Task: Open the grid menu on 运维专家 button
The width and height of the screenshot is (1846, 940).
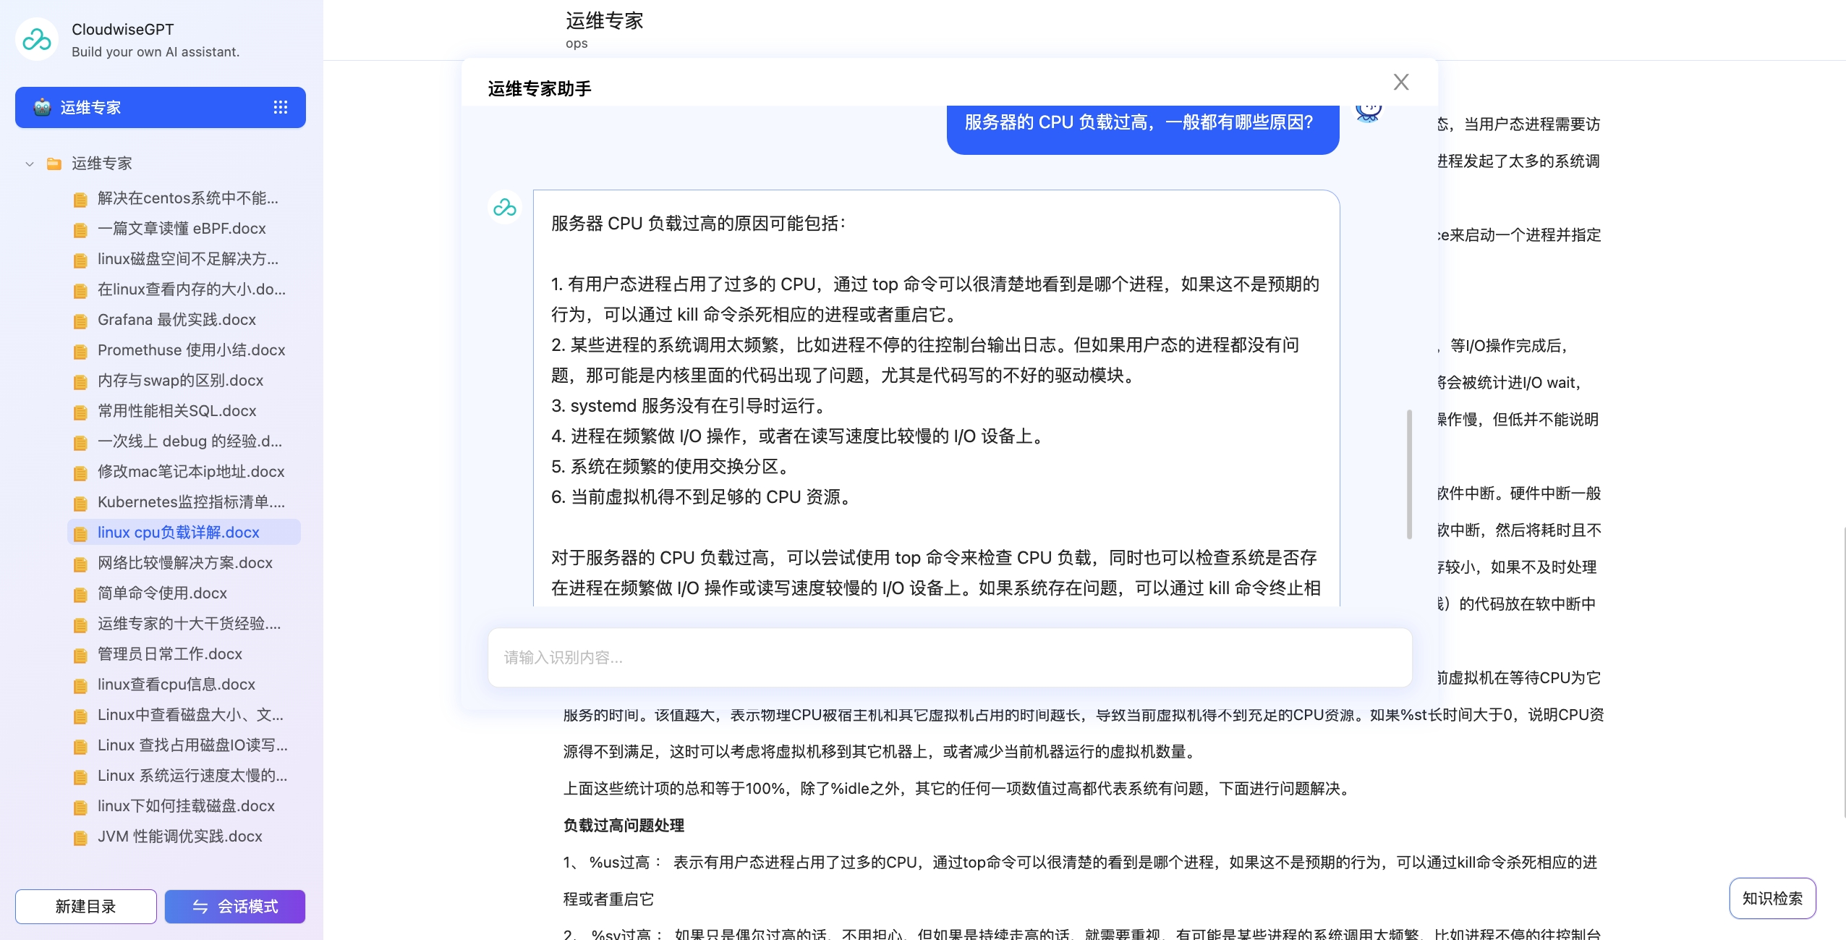Action: (x=281, y=107)
